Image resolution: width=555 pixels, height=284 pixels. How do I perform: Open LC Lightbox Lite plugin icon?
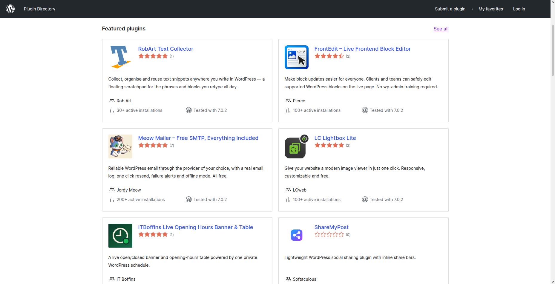point(297,146)
